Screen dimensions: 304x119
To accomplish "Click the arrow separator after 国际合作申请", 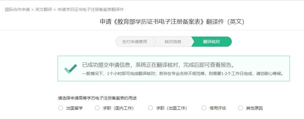I will [x=33, y=9].
